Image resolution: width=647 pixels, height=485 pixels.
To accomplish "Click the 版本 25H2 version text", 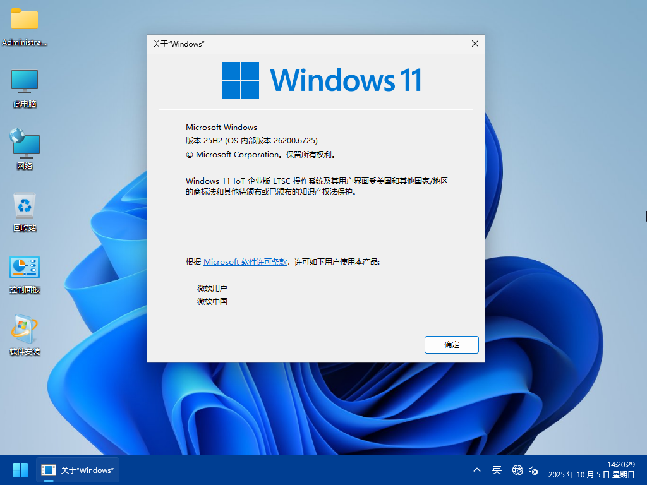I will coord(251,141).
